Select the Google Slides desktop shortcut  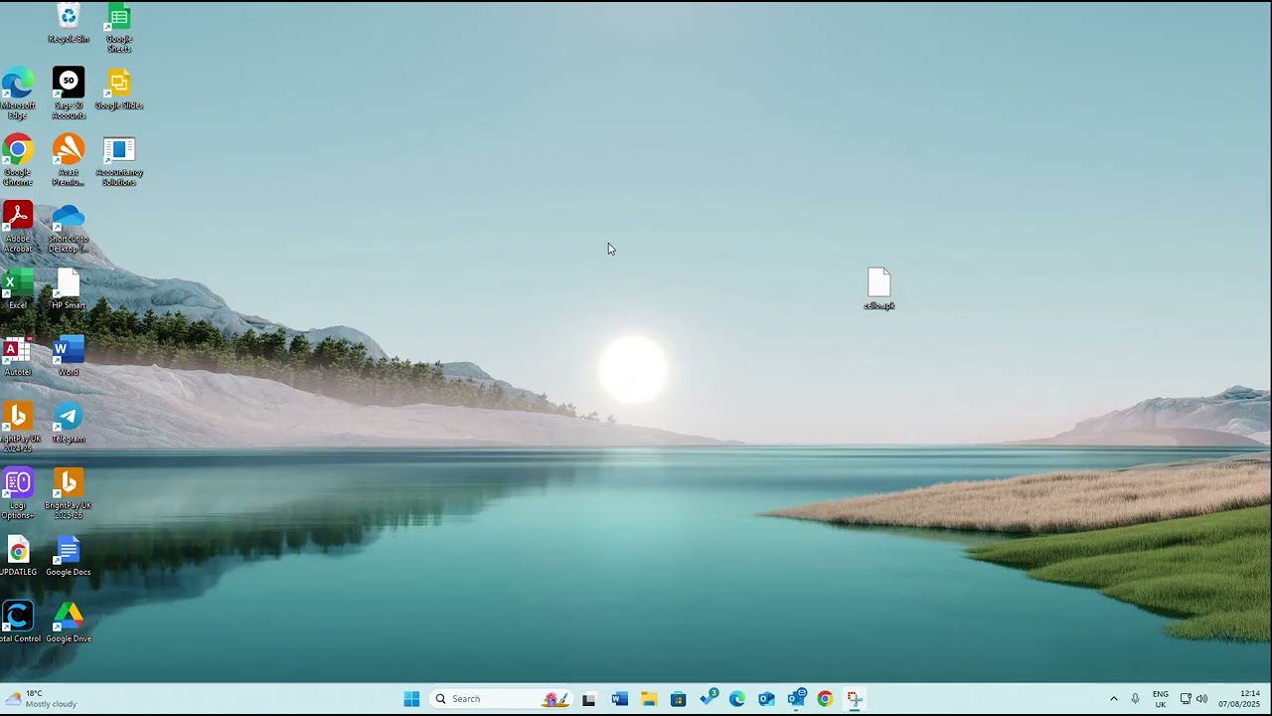[119, 89]
